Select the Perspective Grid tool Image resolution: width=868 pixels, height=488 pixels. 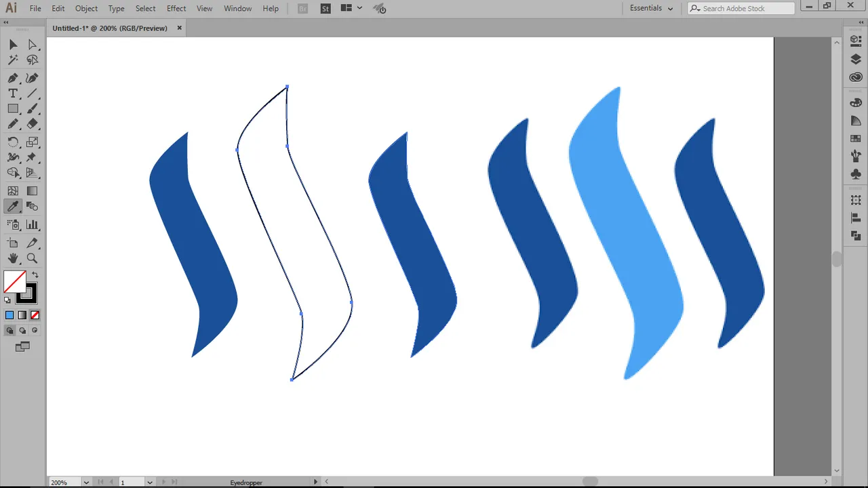coord(32,173)
